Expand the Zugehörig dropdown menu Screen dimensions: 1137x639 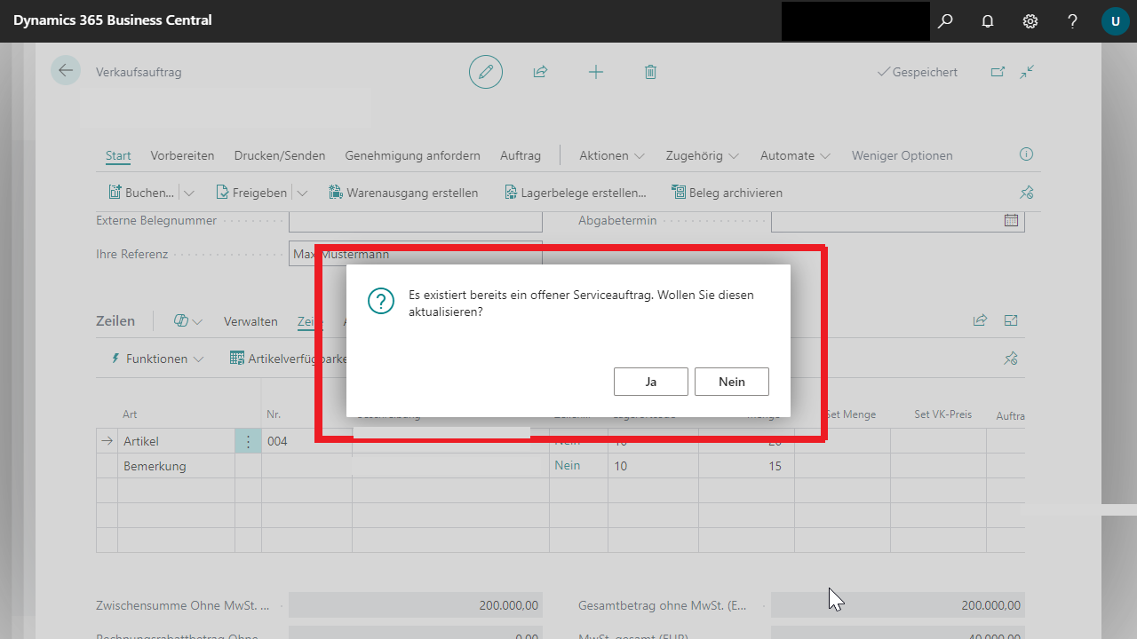pyautogui.click(x=702, y=155)
